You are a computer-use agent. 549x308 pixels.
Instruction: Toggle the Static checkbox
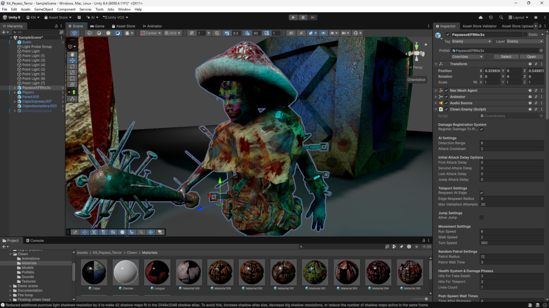click(525, 35)
